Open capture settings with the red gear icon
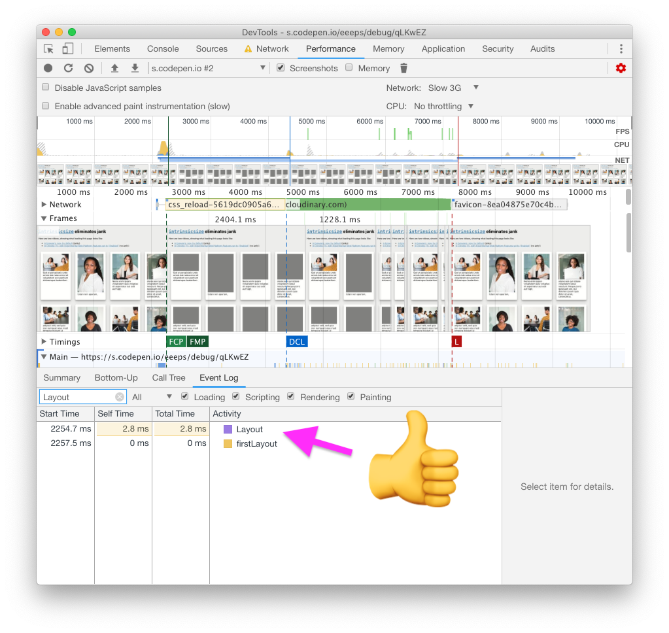Image resolution: width=669 pixels, height=633 pixels. click(x=621, y=68)
